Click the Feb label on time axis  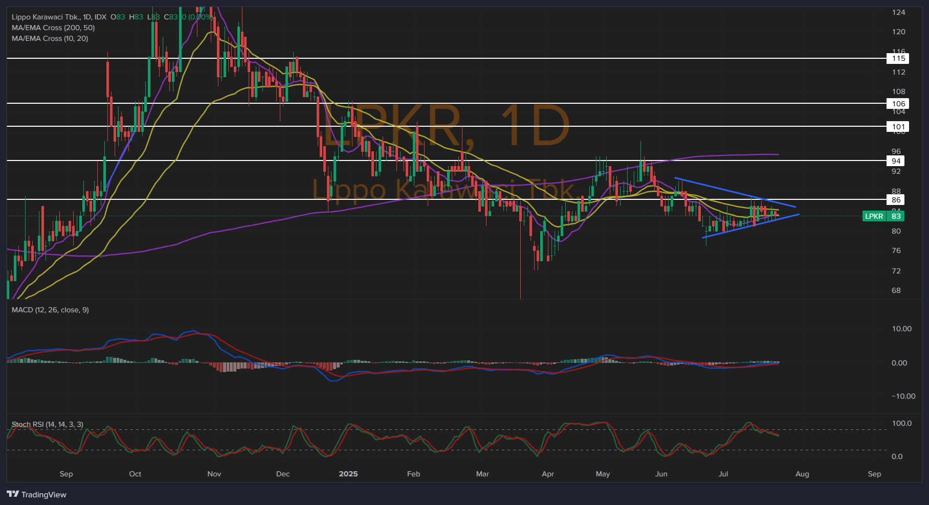[x=413, y=474]
